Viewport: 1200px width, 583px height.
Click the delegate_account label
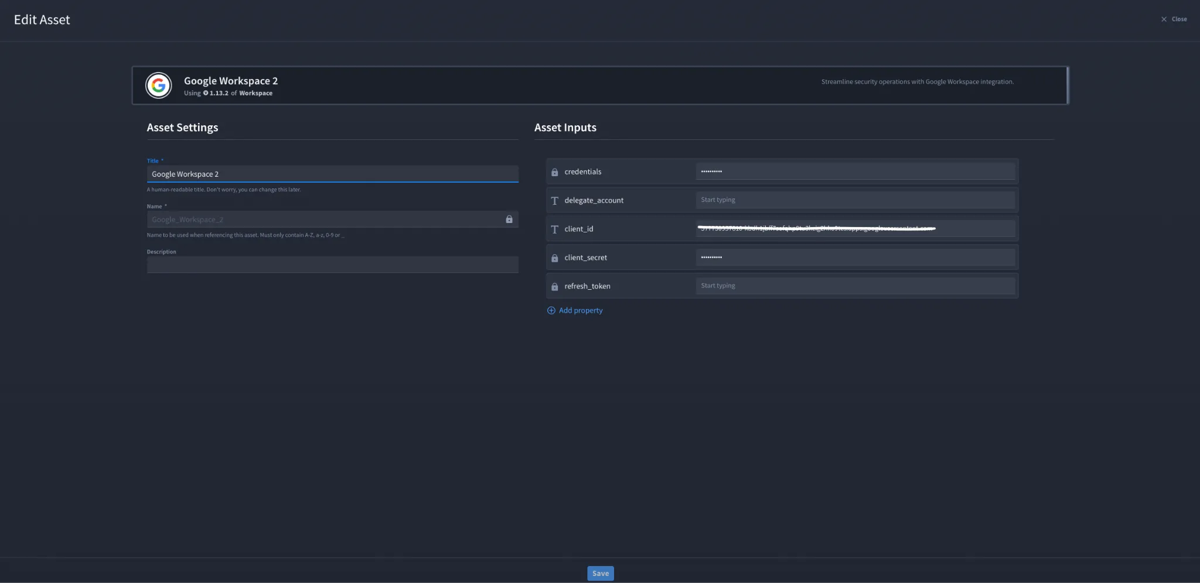coord(594,200)
